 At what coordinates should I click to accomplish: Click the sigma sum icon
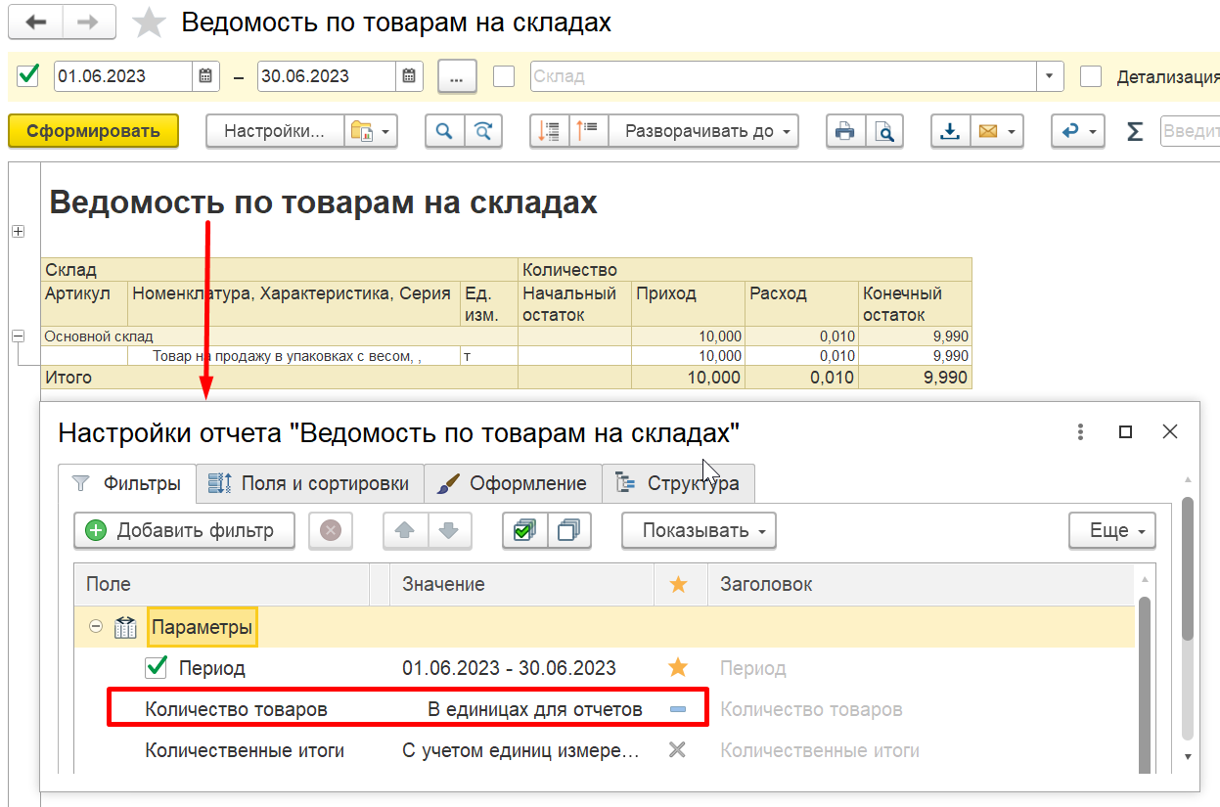pos(1135,131)
